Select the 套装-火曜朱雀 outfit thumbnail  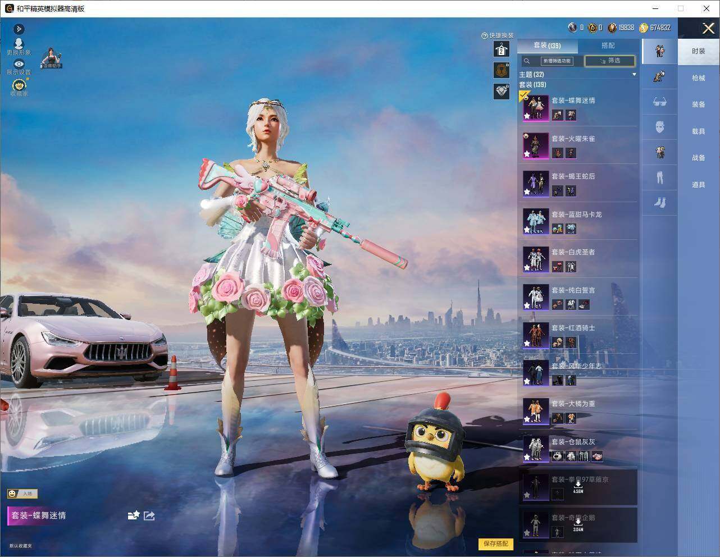pyautogui.click(x=536, y=145)
